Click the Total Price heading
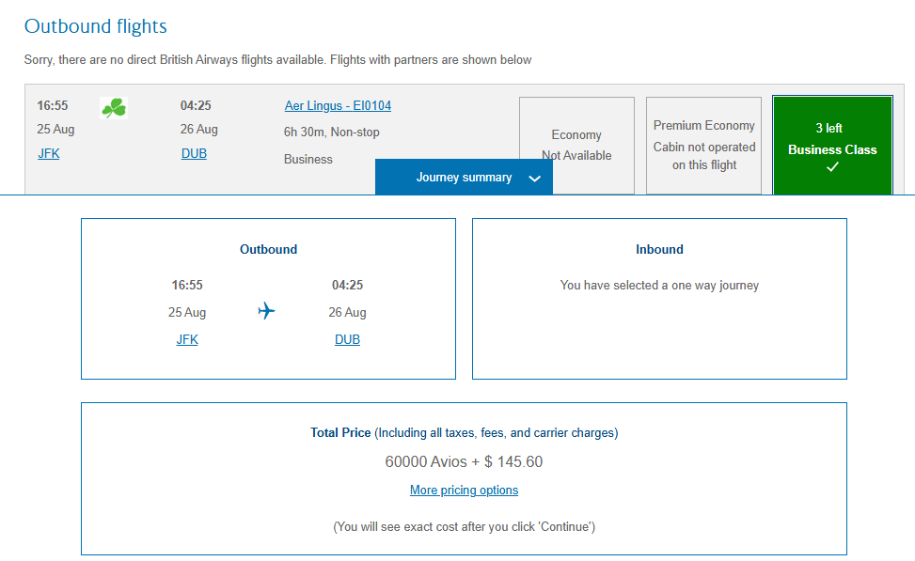915x561 pixels. click(x=340, y=432)
